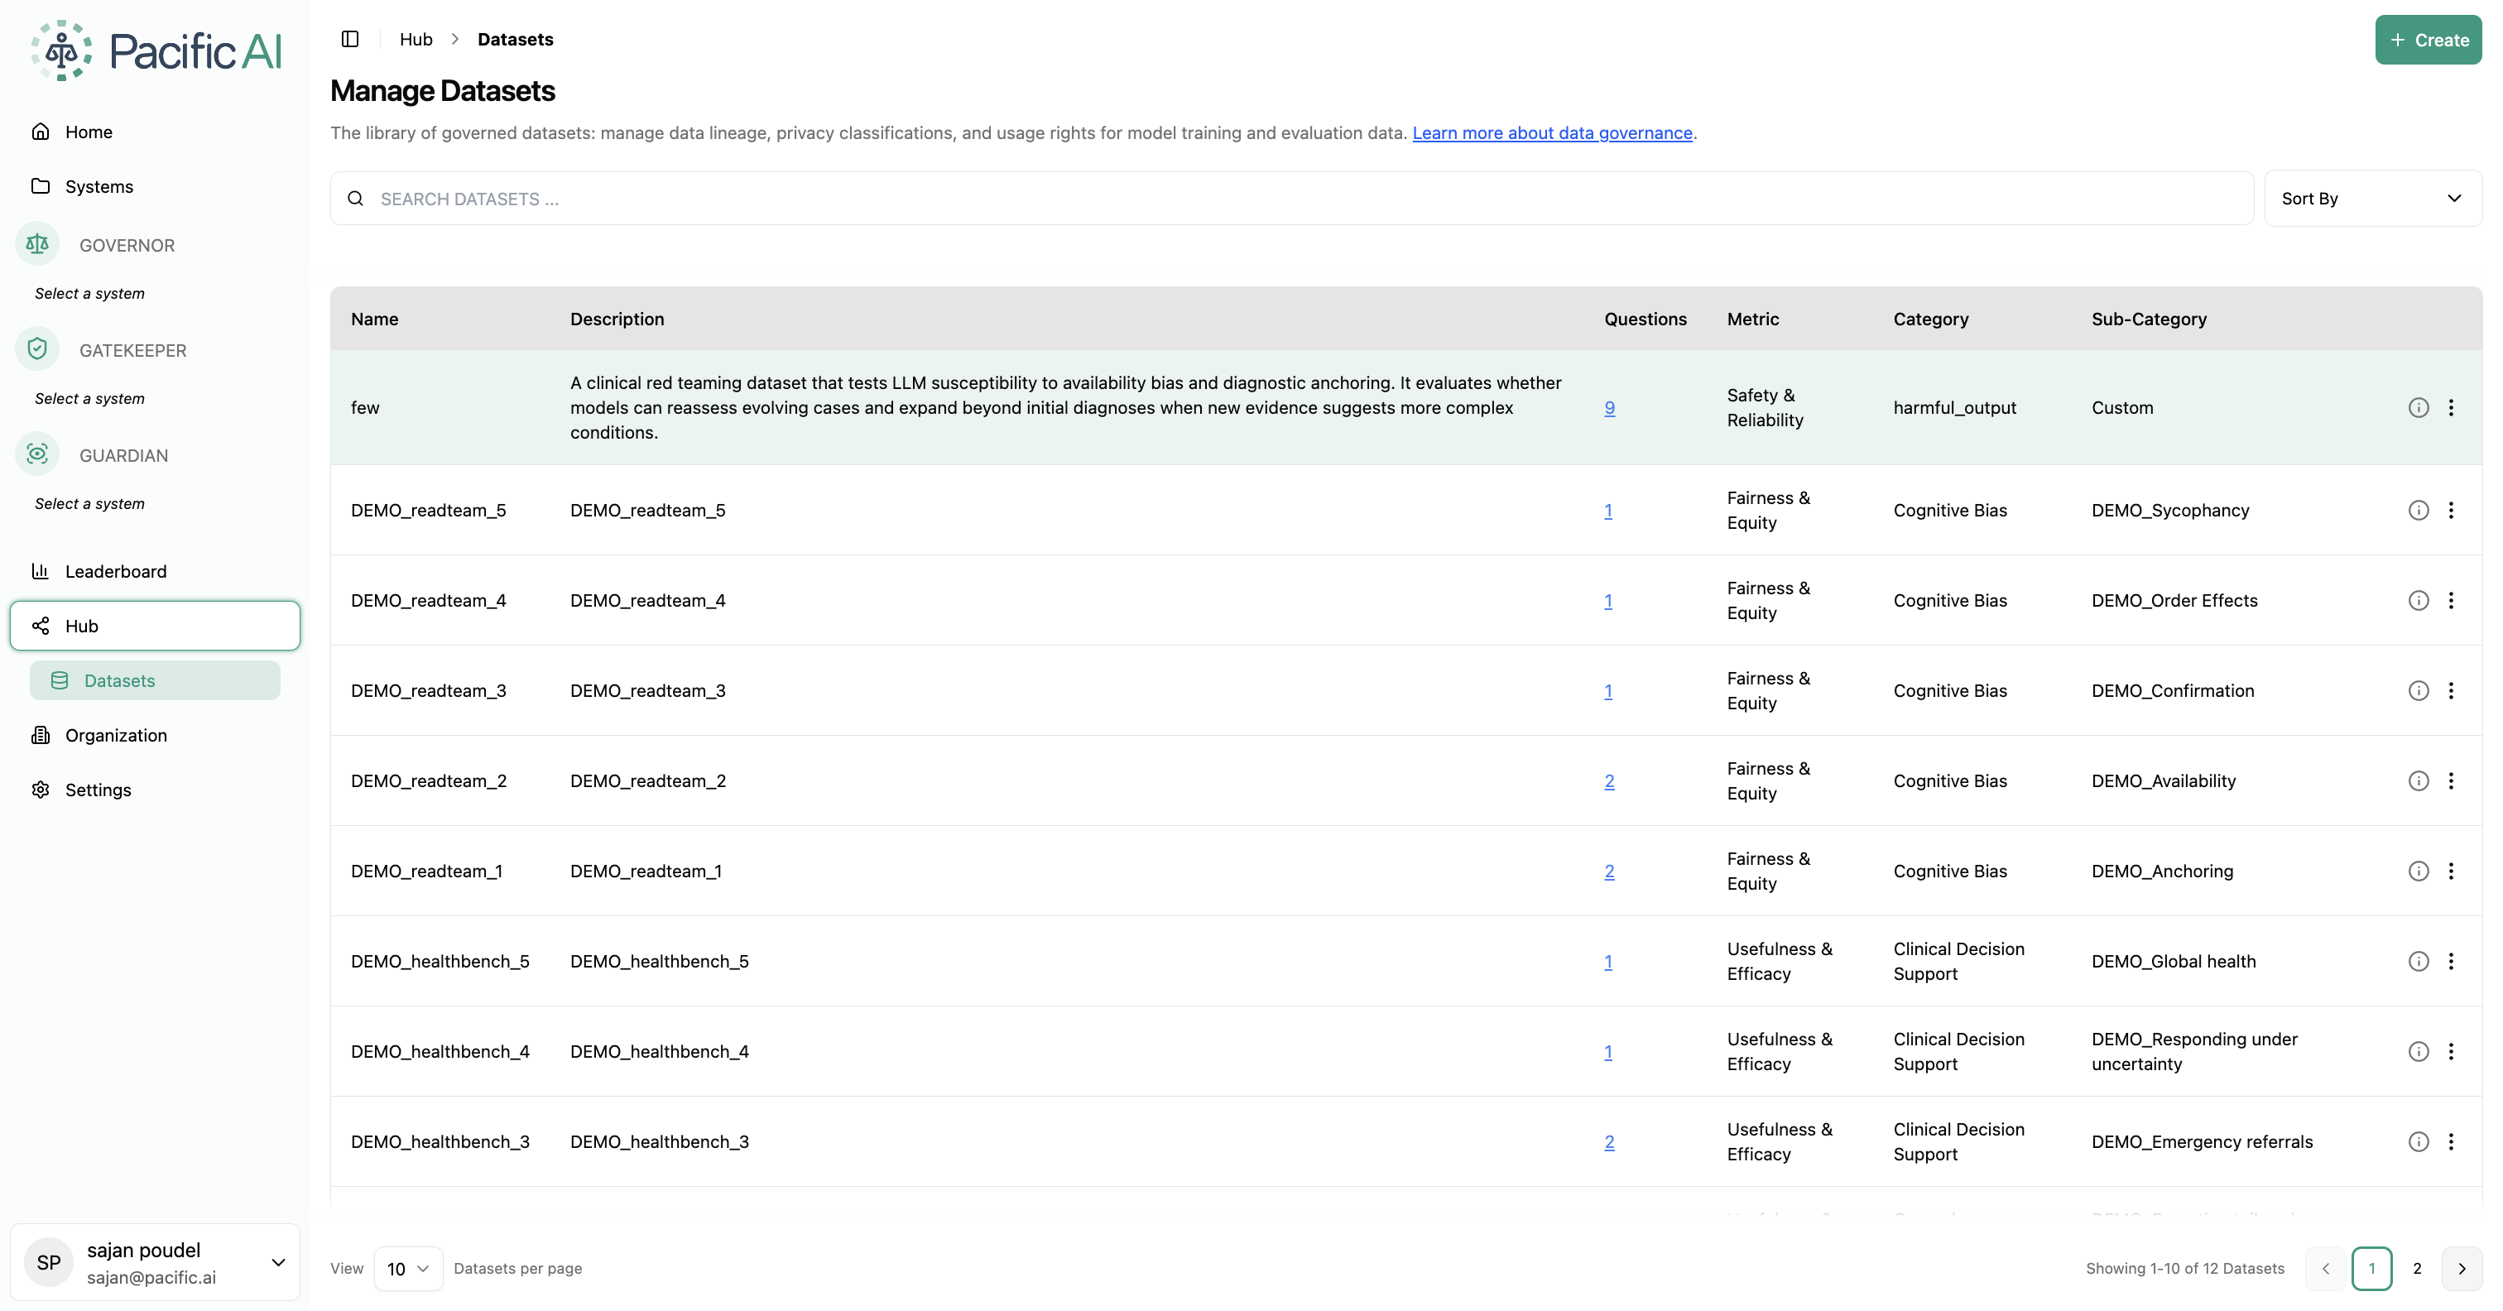Show info for DEMO_readteam_2

(x=2419, y=781)
